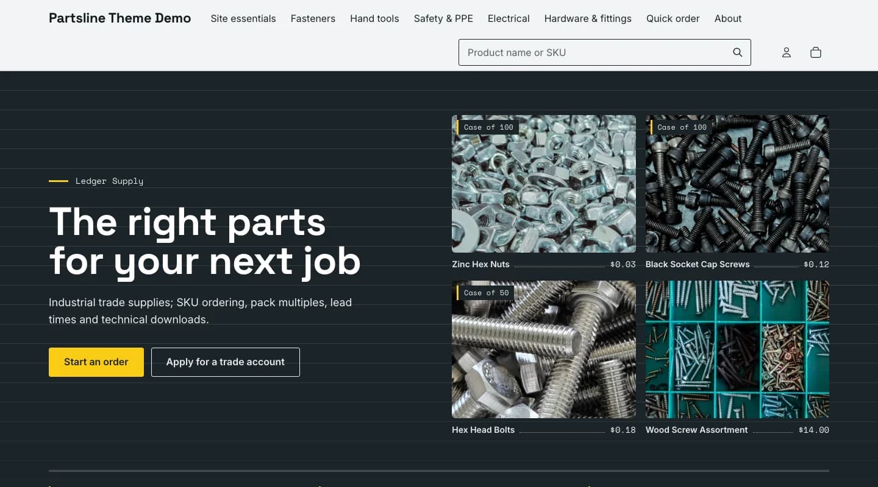The image size is (878, 487).
Task: Go to Quick order page
Action: [673, 18]
